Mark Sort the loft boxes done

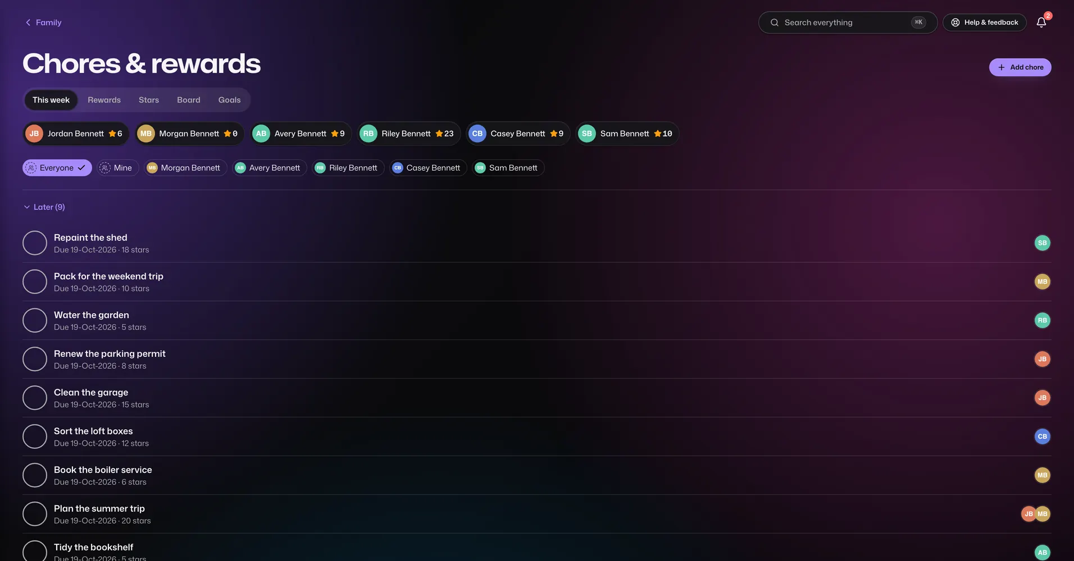[x=35, y=436]
